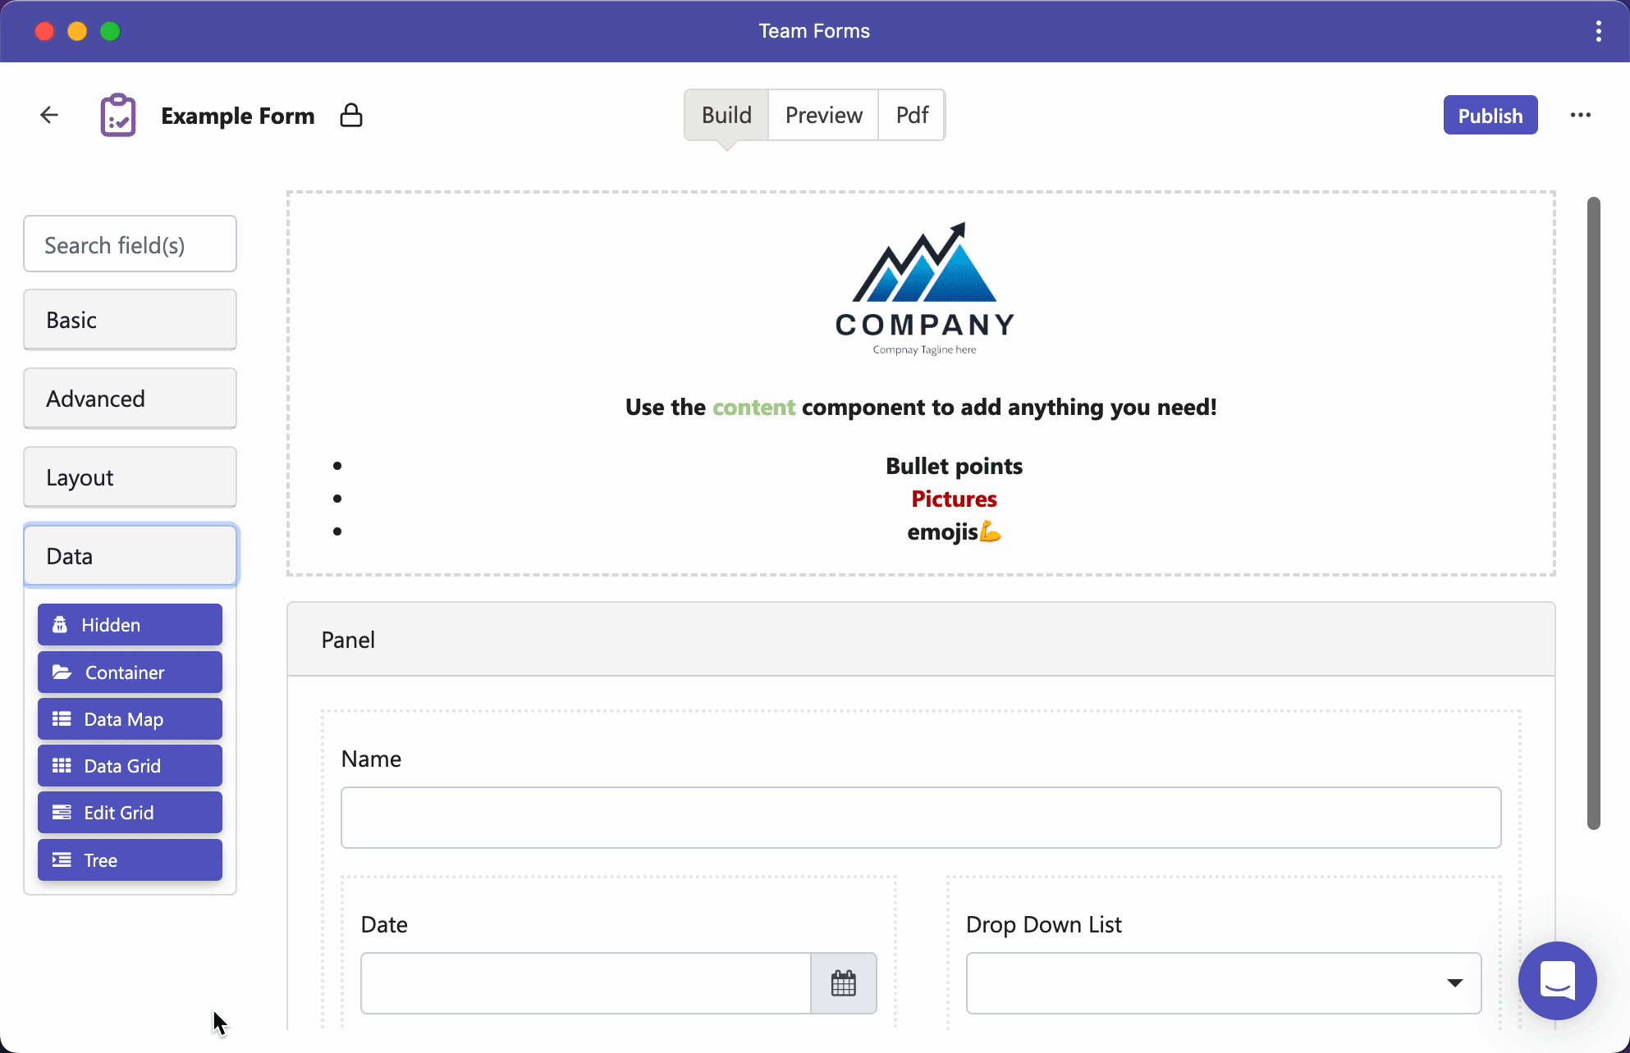Image resolution: width=1630 pixels, height=1053 pixels.
Task: Open the Drop Down List field
Action: point(1224,983)
